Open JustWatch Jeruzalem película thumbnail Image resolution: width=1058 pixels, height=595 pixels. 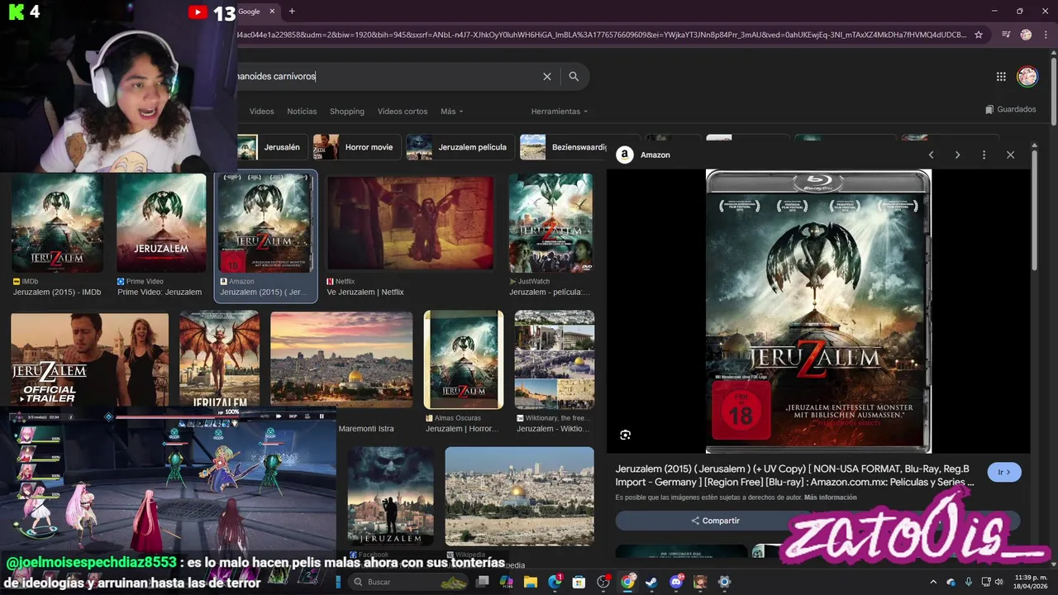coord(551,223)
